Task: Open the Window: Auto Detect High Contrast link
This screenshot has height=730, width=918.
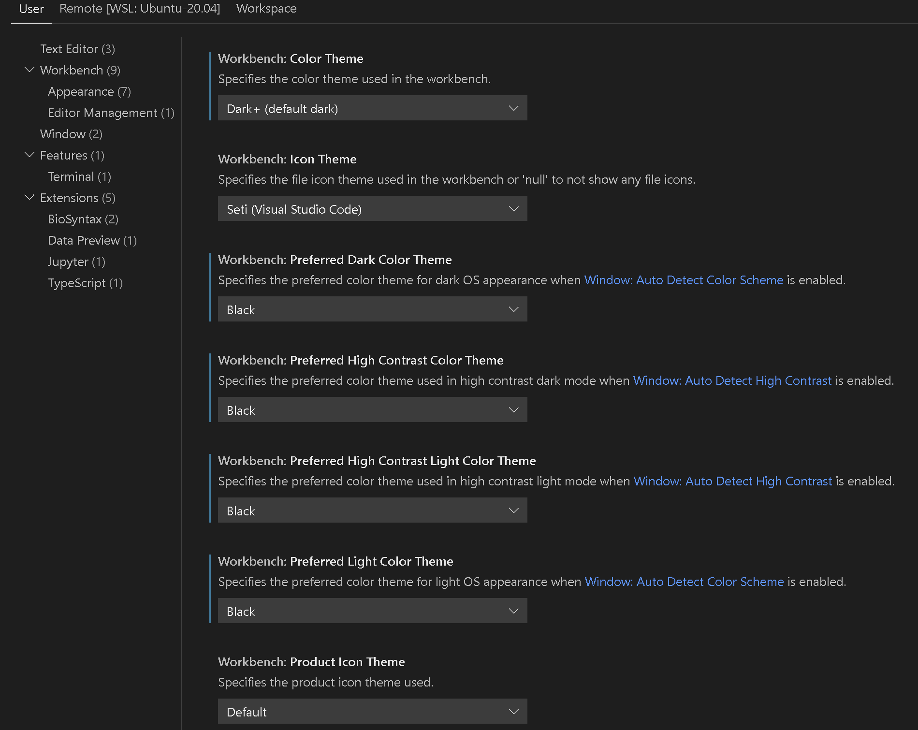Action: (732, 380)
